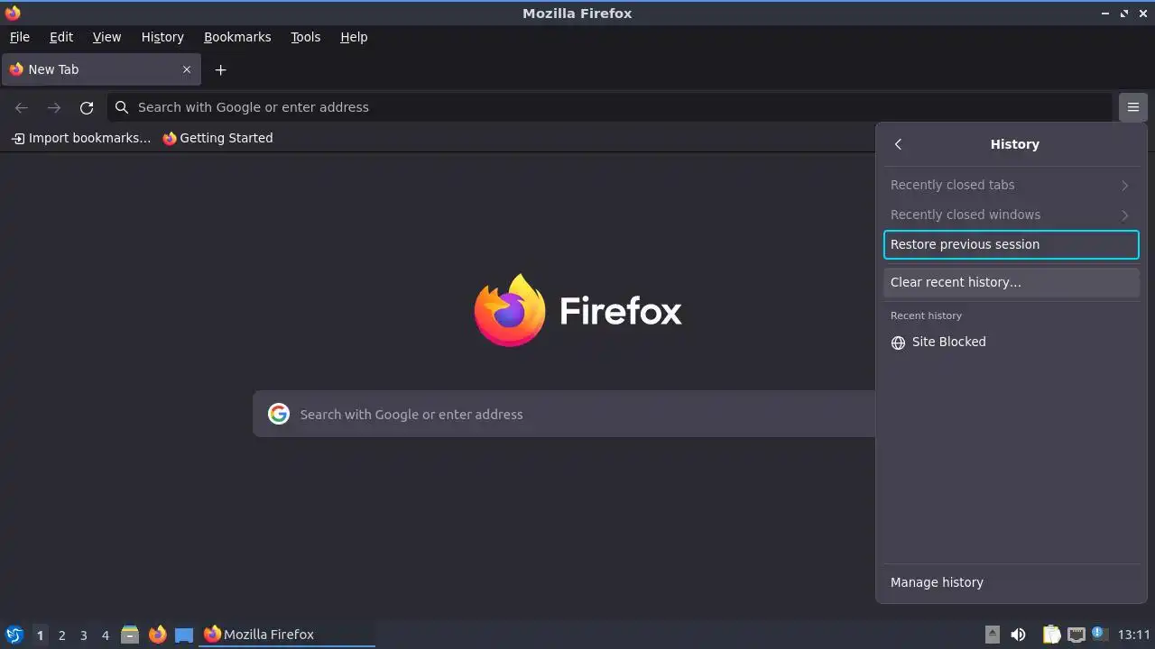Select the New Tab tab
The height and width of the screenshot is (649, 1155).
pos(101,69)
